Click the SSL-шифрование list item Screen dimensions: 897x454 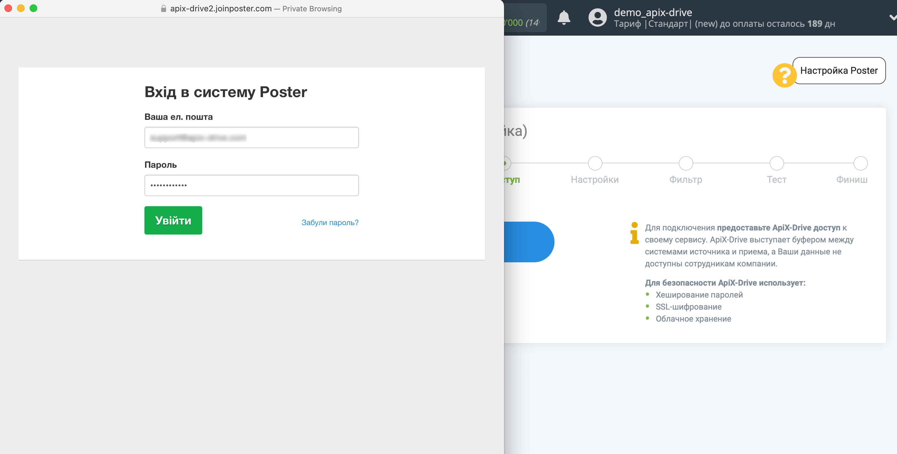(689, 307)
